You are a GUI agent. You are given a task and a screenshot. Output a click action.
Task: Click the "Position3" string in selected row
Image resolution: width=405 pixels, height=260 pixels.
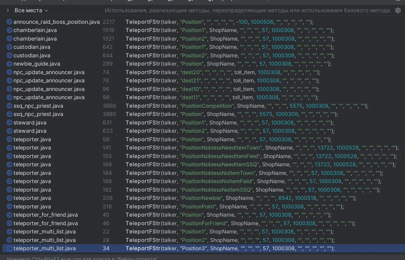[x=193, y=248]
